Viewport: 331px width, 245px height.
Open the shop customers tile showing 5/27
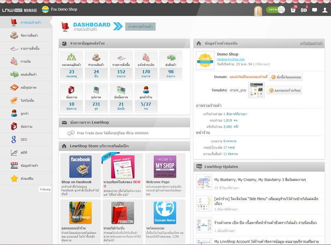(x=146, y=98)
